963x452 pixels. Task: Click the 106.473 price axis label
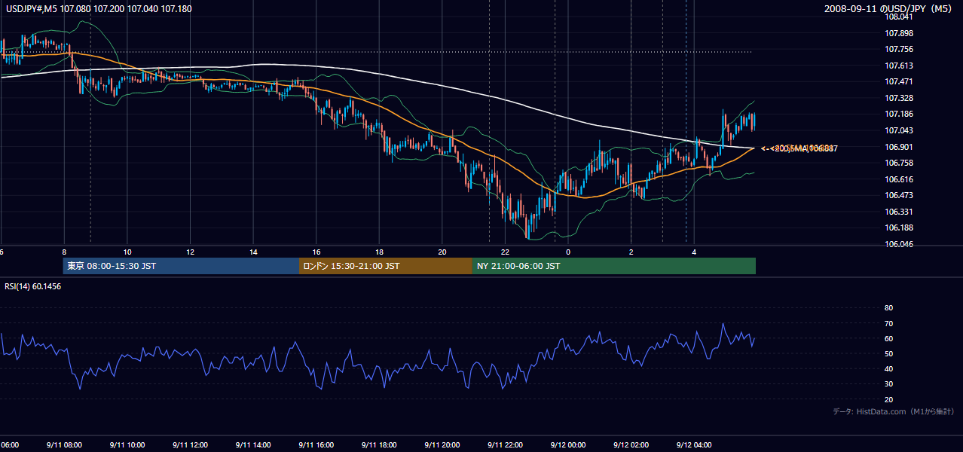pos(899,195)
